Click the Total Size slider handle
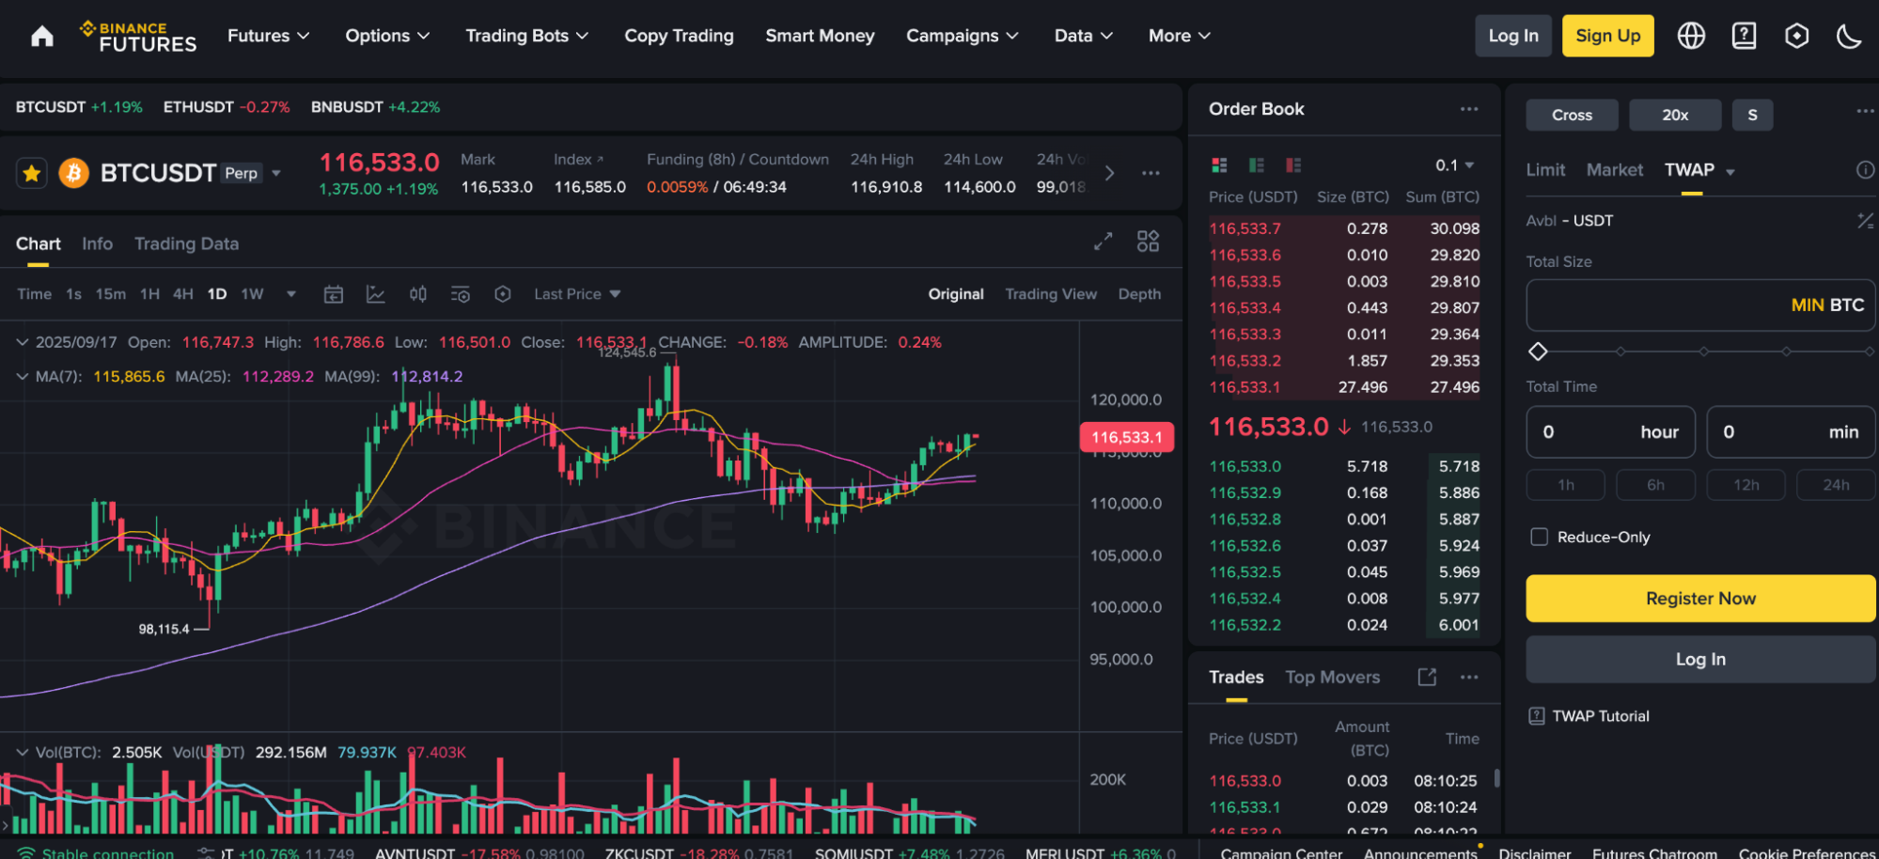1879x859 pixels. point(1538,351)
